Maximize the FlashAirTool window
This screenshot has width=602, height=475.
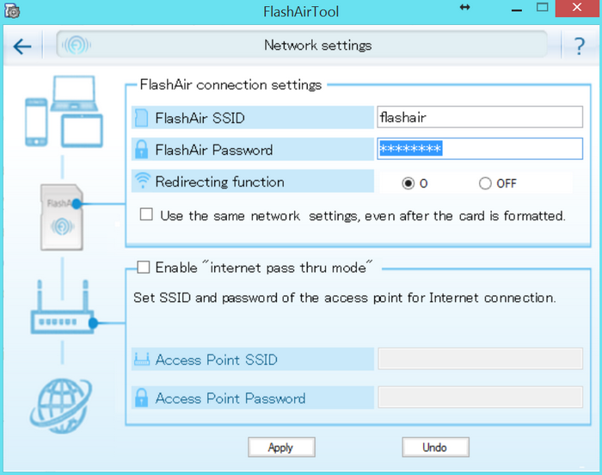(542, 7)
